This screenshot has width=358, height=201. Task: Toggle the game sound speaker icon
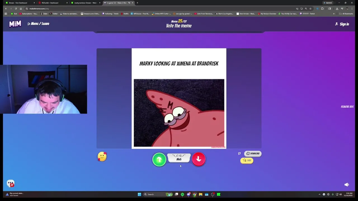coord(347,185)
